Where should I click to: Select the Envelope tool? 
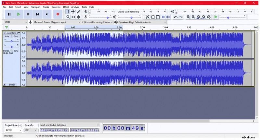click(x=73, y=12)
